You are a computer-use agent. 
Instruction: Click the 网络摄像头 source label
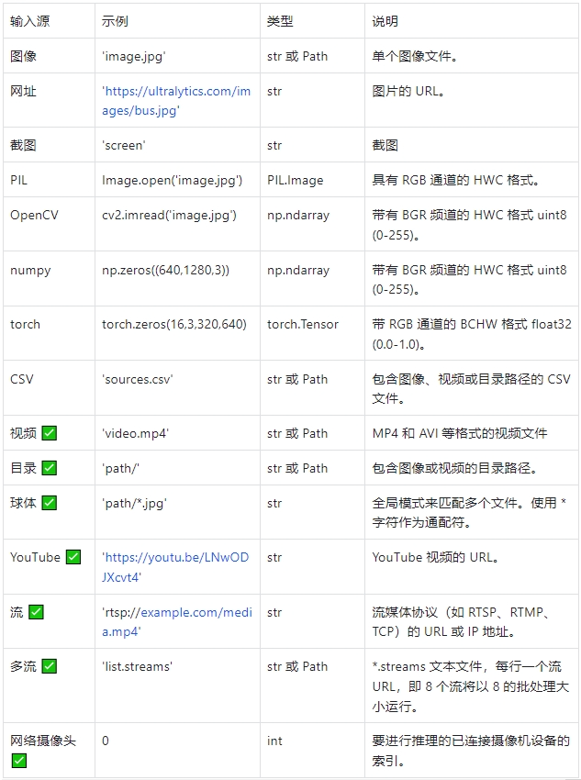(43, 741)
